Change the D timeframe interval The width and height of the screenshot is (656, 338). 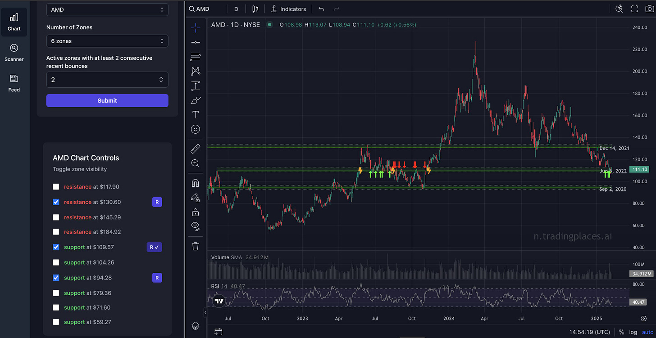[236, 9]
